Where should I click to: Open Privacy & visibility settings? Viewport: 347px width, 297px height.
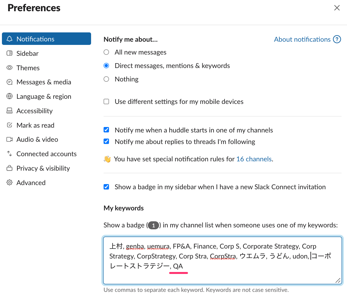pos(43,168)
